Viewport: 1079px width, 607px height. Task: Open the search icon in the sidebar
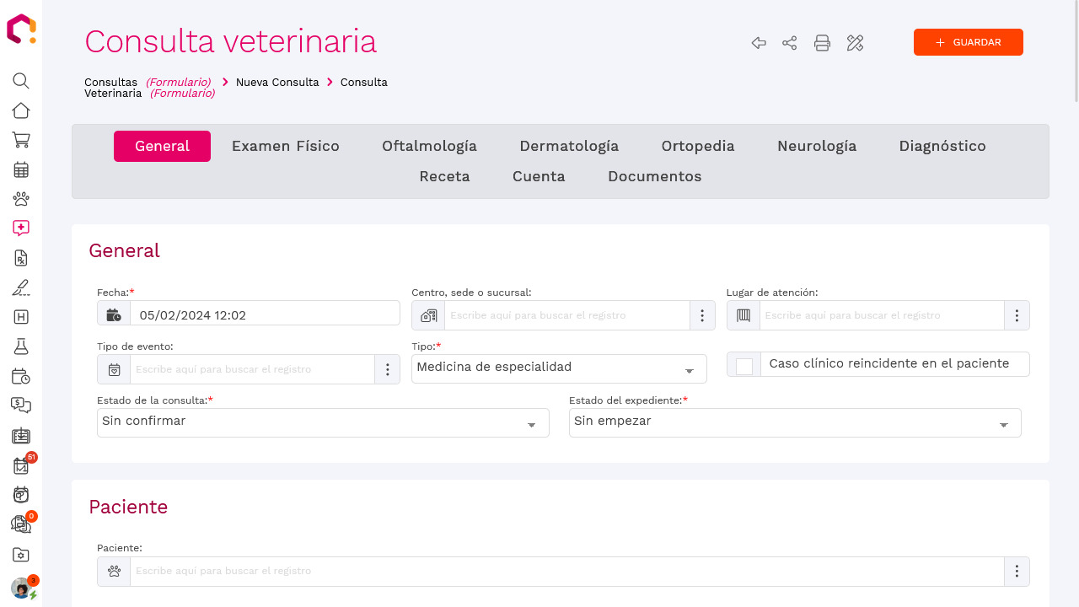click(20, 81)
